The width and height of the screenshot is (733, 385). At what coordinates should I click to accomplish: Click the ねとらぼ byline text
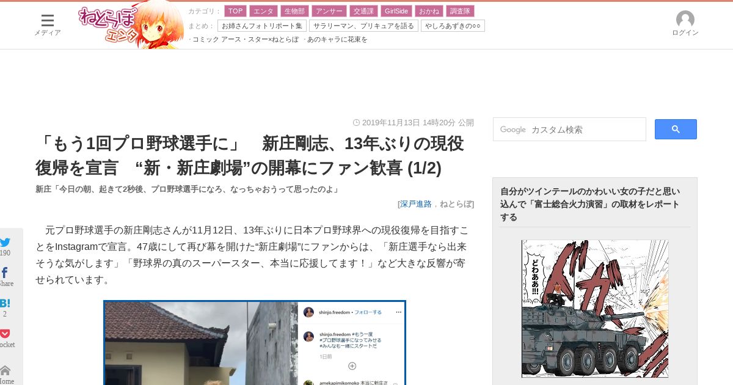click(x=456, y=204)
